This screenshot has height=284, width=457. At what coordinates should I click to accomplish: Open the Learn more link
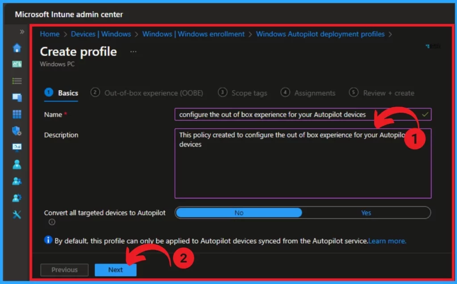[x=387, y=241]
